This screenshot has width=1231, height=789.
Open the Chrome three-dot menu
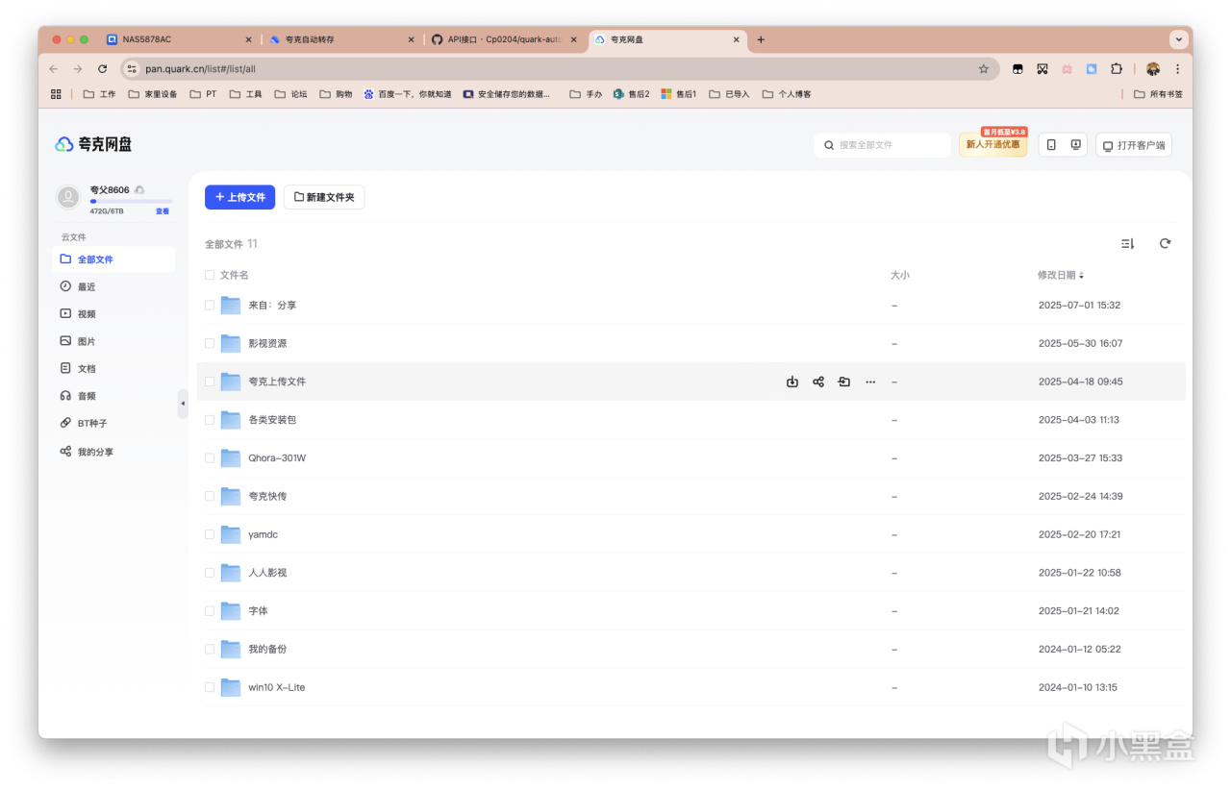pyautogui.click(x=1177, y=69)
